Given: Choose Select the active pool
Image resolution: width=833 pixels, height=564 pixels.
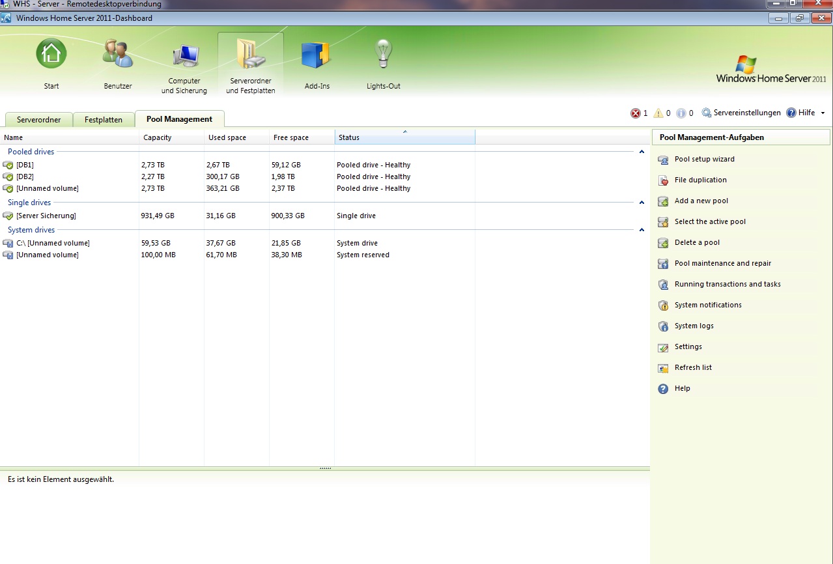Looking at the screenshot, I should pyautogui.click(x=710, y=221).
